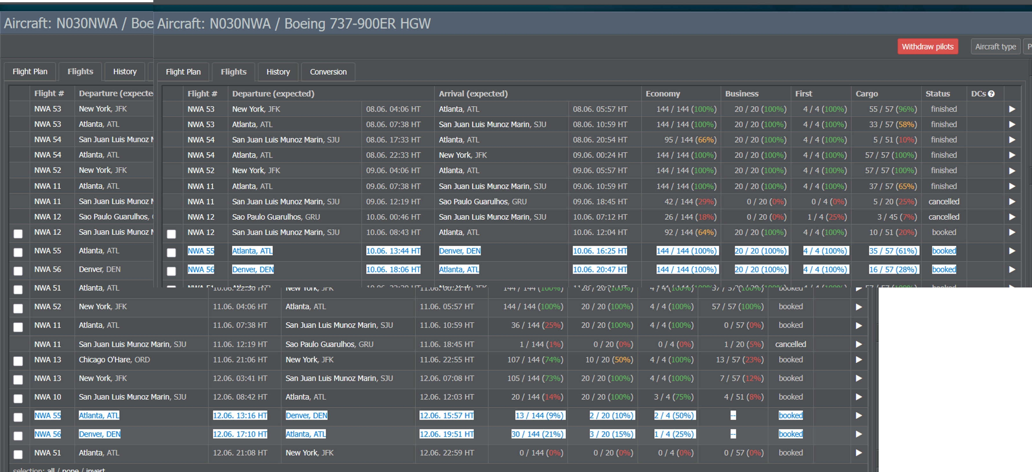1032x472 pixels.
Task: Tick checkbox for NWA 11 departing 11.06. 07:38
Action: pyautogui.click(x=18, y=327)
